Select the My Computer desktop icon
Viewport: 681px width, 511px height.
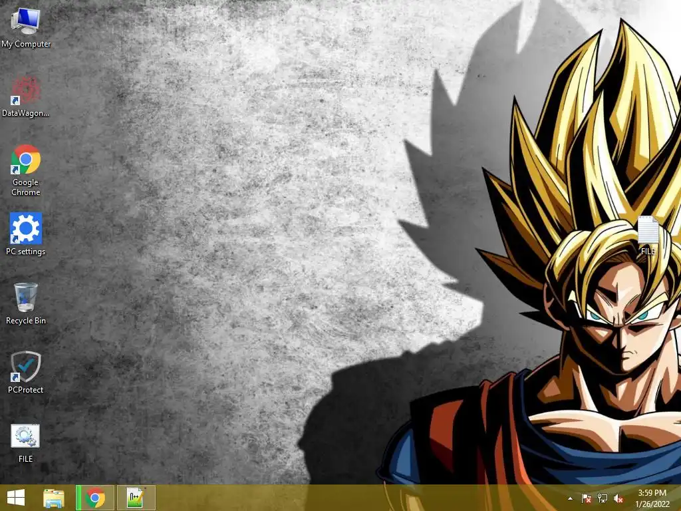[26, 28]
